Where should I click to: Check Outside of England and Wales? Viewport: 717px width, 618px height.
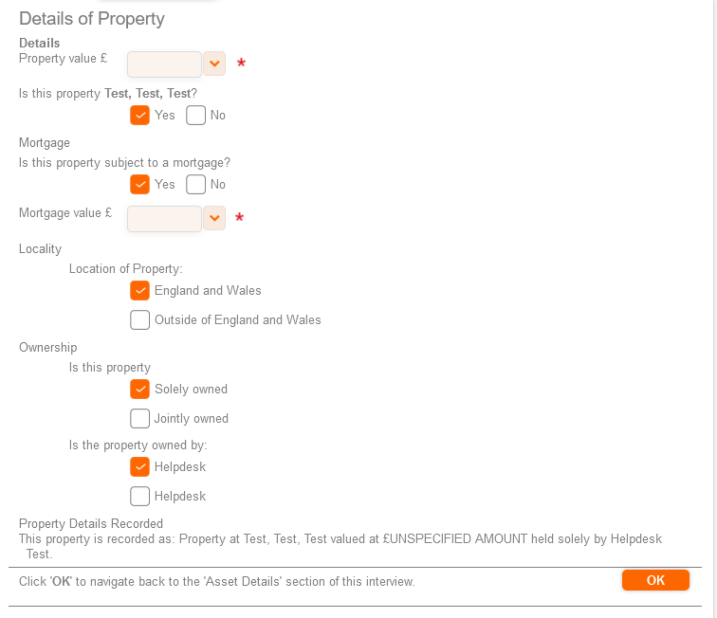pos(140,320)
